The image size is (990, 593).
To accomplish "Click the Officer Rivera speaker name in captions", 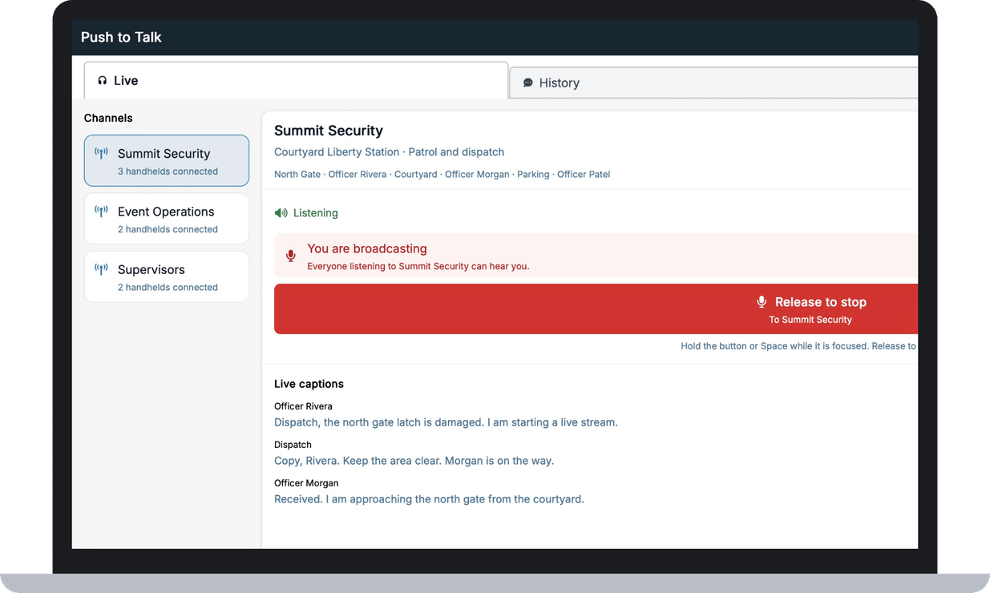I will pos(303,406).
